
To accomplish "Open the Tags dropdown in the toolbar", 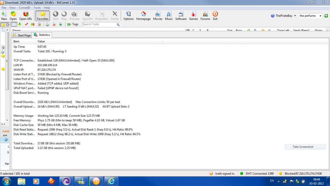I will pos(73,24).
